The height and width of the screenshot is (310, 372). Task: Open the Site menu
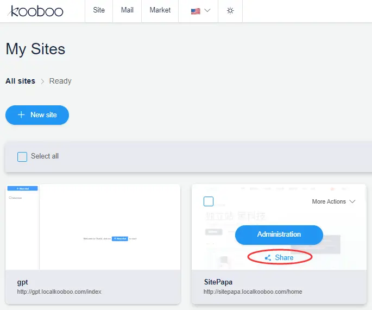tap(99, 10)
